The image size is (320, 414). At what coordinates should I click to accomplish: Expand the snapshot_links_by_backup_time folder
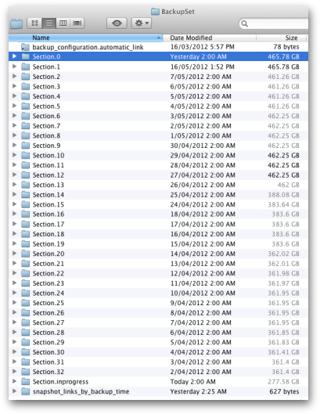[x=15, y=391]
